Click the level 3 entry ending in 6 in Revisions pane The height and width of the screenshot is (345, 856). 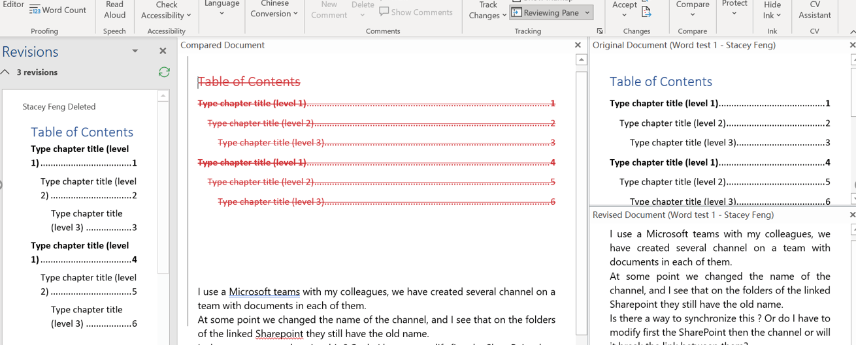point(93,316)
